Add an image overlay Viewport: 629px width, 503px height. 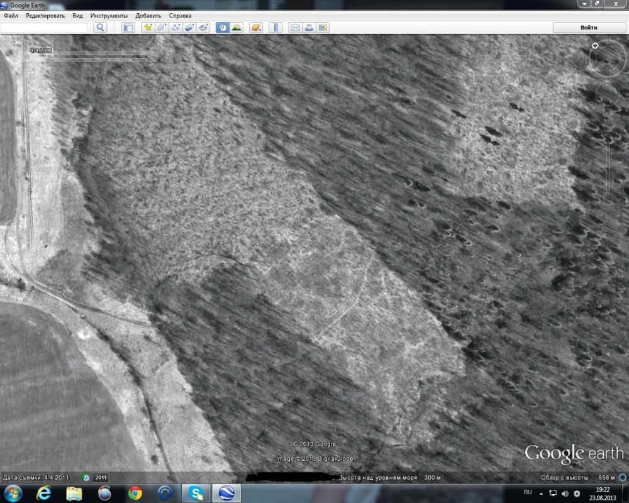(x=189, y=28)
